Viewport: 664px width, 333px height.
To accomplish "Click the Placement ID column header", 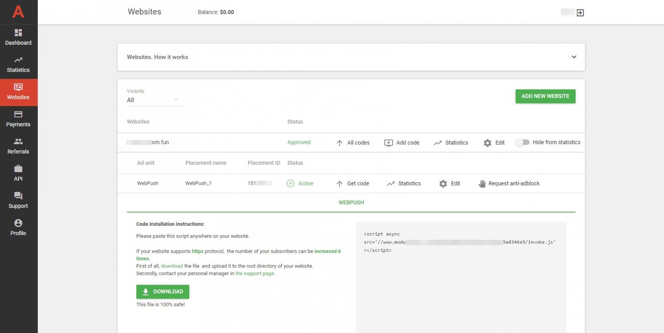I will (x=264, y=163).
